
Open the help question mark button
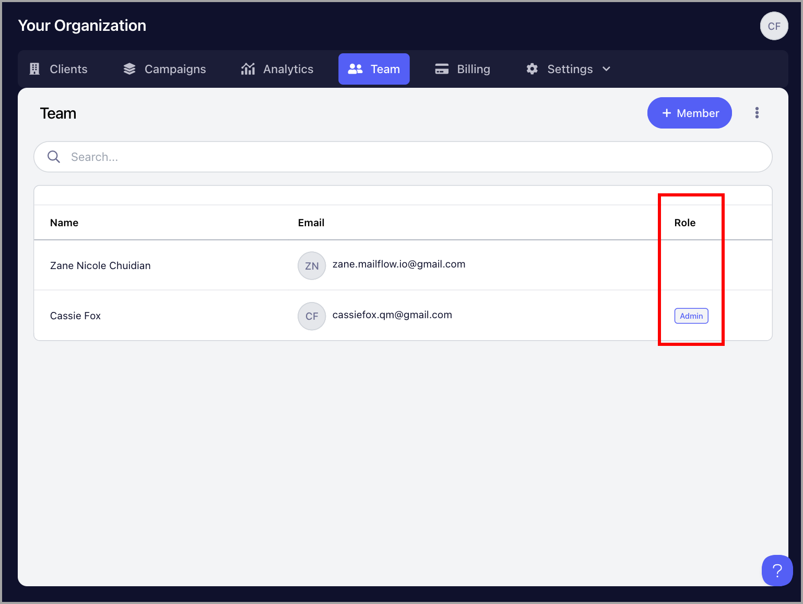[777, 571]
